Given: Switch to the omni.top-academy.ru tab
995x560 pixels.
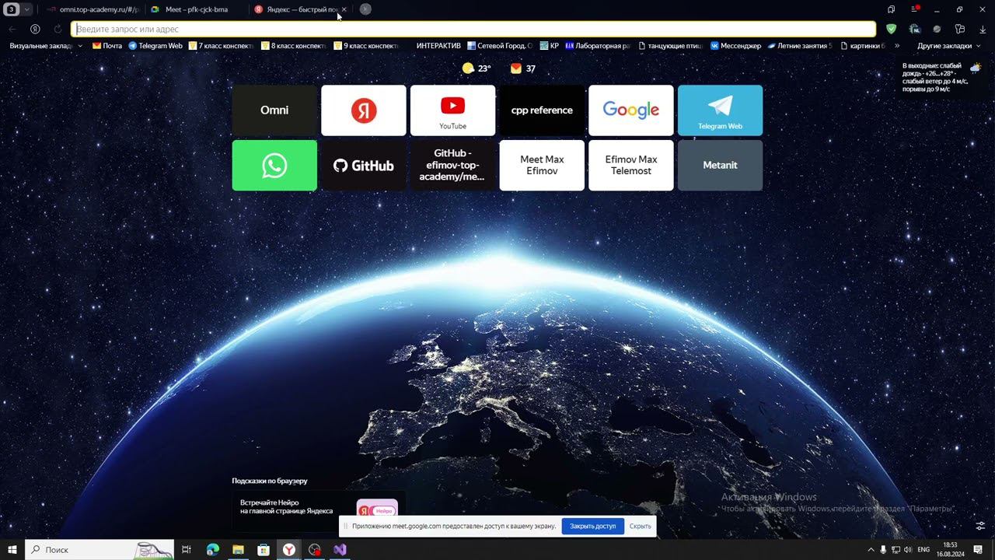Looking at the screenshot, I should [93, 9].
